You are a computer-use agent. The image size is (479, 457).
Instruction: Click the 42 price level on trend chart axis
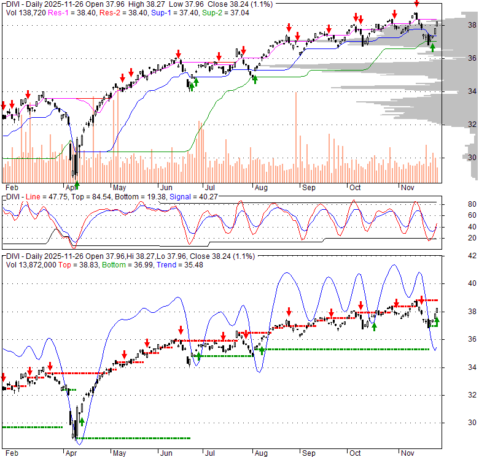pyautogui.click(x=472, y=256)
